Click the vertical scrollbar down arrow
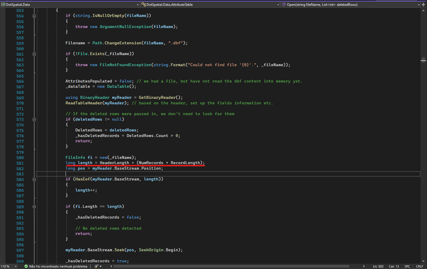This screenshot has width=427, height=269. (x=423, y=261)
